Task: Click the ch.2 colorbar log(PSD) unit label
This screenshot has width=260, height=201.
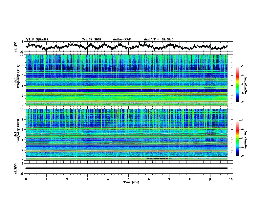Action: point(246,140)
